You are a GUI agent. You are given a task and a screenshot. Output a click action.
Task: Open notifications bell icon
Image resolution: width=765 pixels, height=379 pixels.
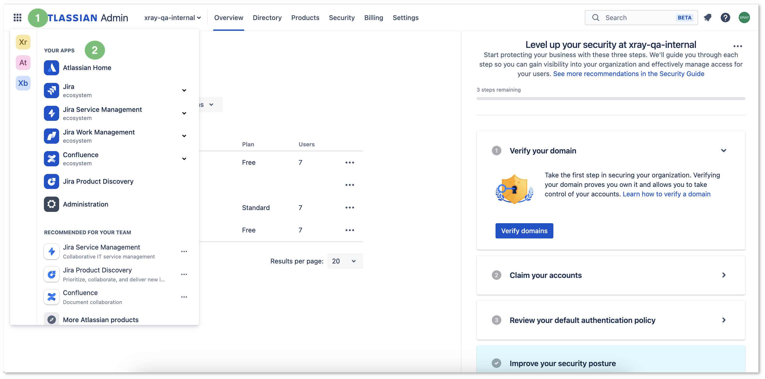708,18
